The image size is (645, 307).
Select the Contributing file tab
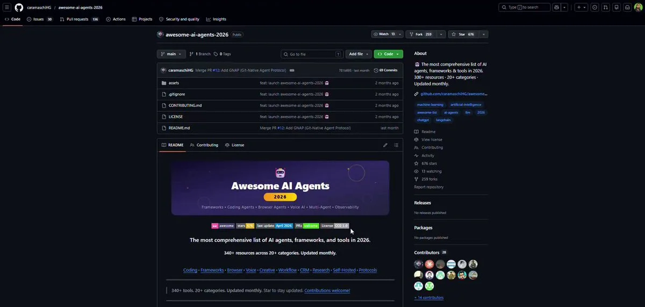[x=204, y=145]
